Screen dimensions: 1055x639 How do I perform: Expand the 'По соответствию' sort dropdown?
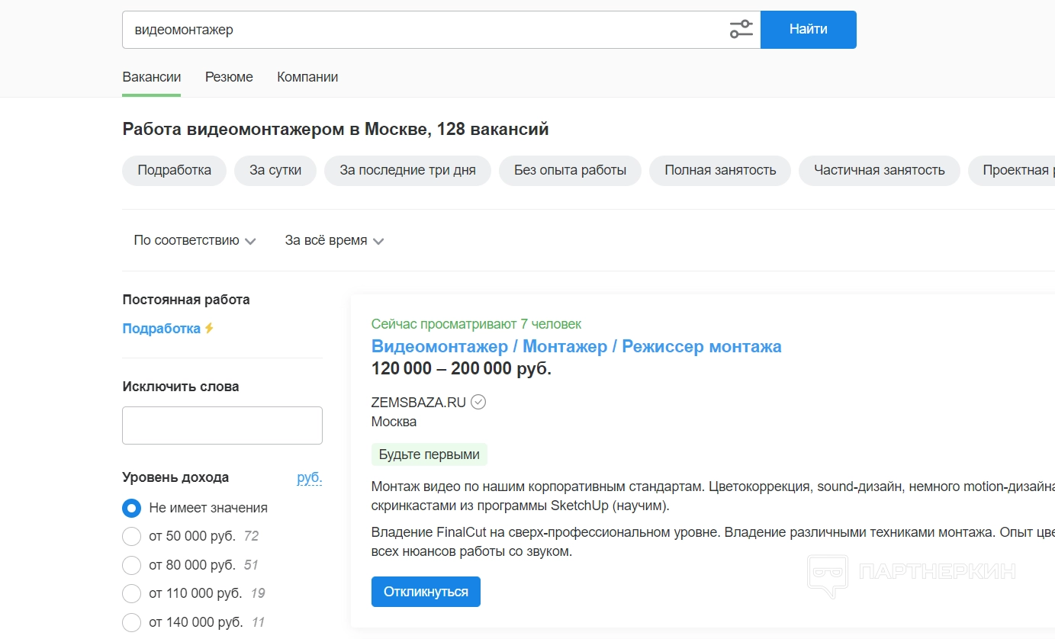[195, 240]
